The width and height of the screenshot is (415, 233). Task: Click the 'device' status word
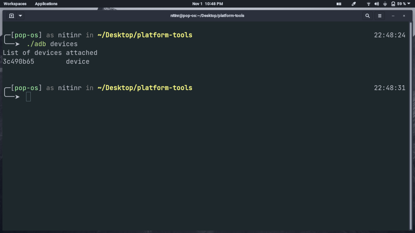pos(78,61)
